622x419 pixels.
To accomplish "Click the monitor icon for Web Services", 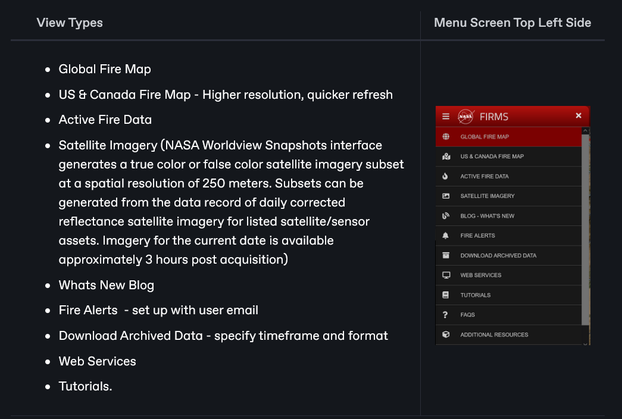I will (446, 275).
